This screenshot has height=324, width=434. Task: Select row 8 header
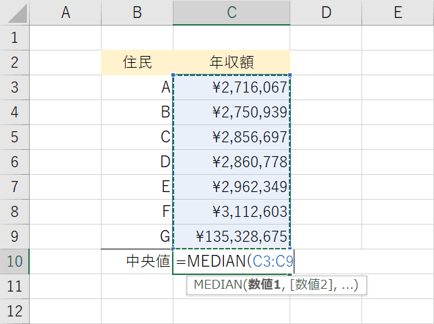pos(15,211)
